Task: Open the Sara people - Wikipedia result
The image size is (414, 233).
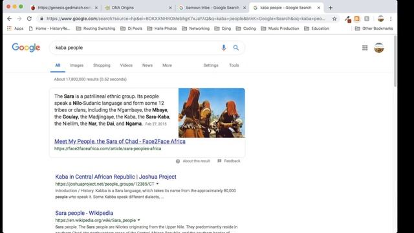Action: point(84,213)
